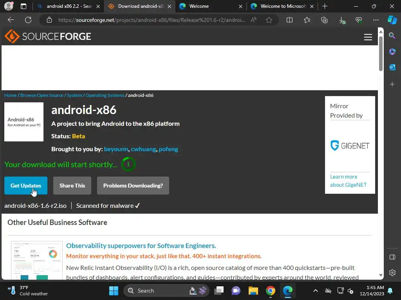Click the GigeNET mirror logo
This screenshot has height=300, width=401.
pyautogui.click(x=350, y=145)
